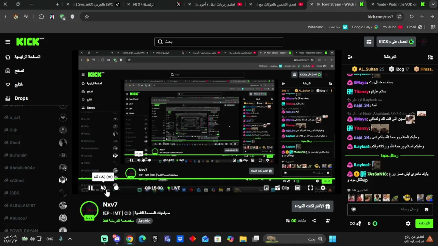438x246 pixels.
Task: Open the KICKs balance icon below chat
Action: tap(375, 223)
